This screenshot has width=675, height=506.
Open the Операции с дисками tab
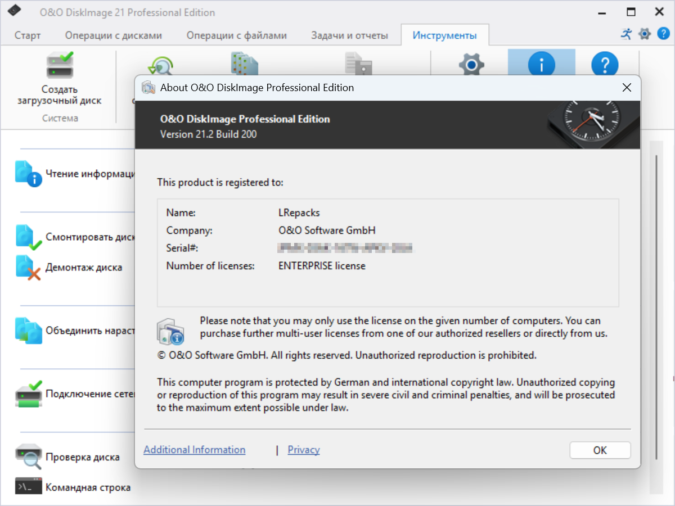coord(114,35)
